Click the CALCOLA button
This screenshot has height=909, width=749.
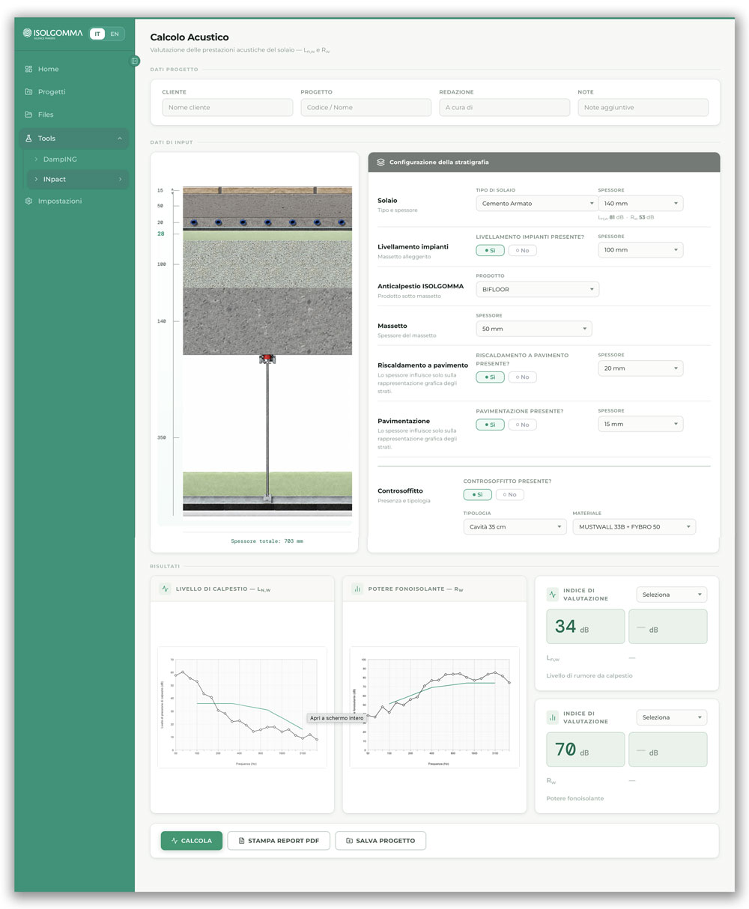[x=192, y=840]
